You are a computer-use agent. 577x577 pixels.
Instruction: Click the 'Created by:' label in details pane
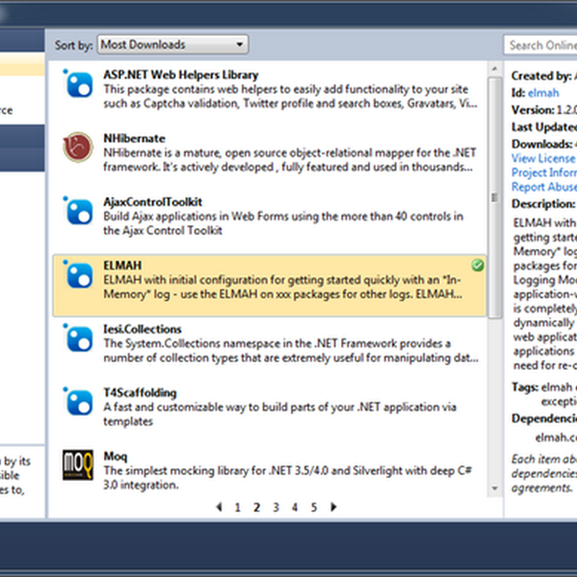(x=542, y=76)
